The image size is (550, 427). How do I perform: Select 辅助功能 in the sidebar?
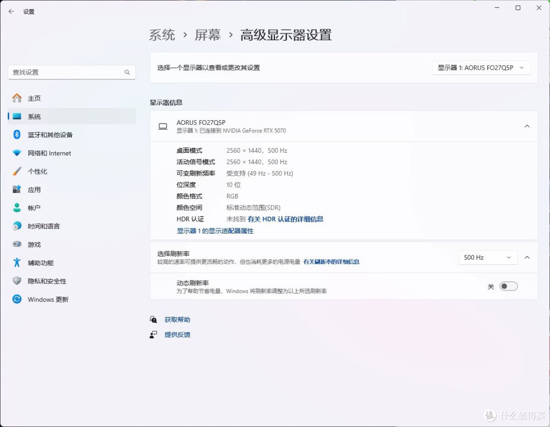click(72, 263)
